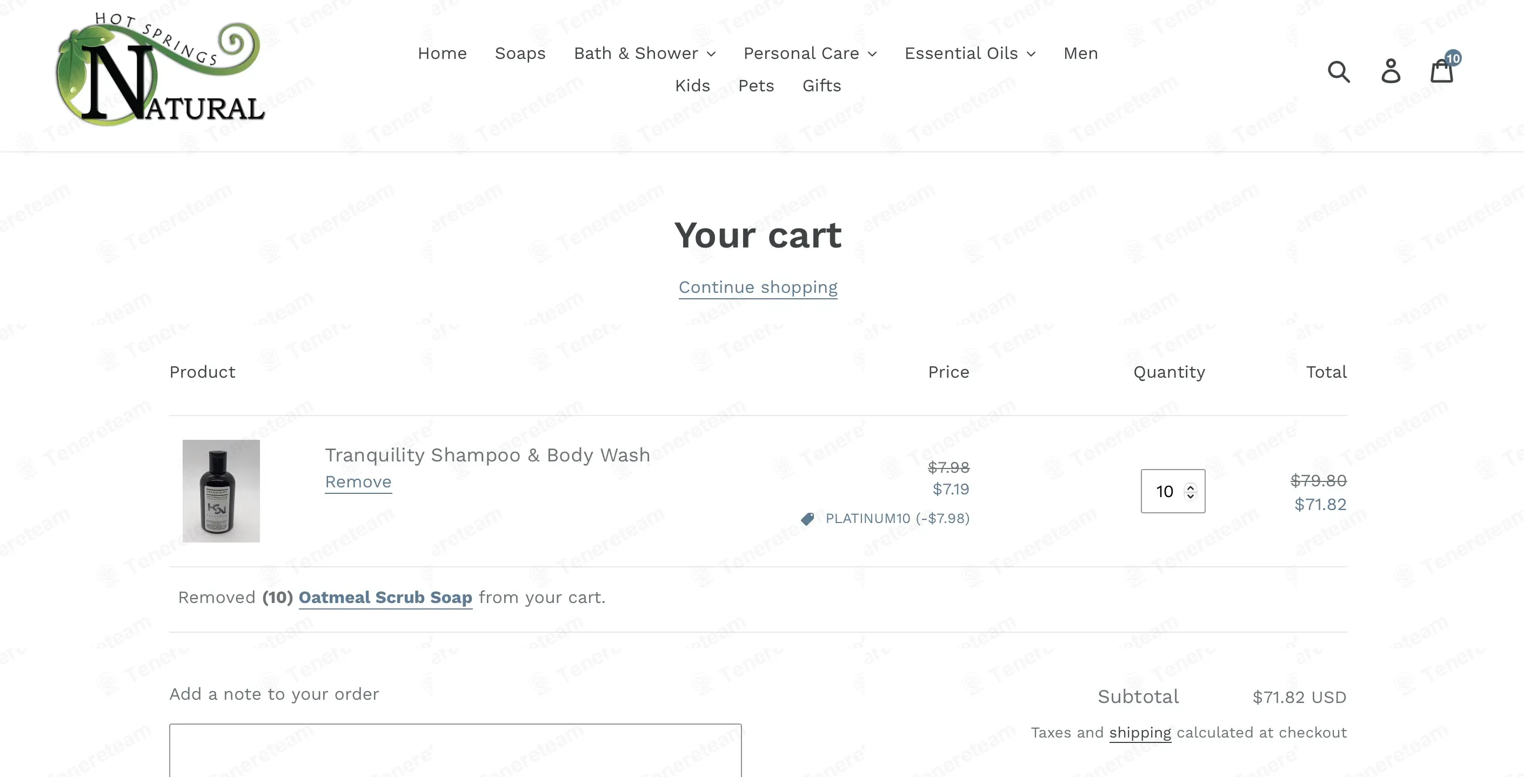1524x777 pixels.
Task: Click the shipping policy link
Action: pos(1139,733)
